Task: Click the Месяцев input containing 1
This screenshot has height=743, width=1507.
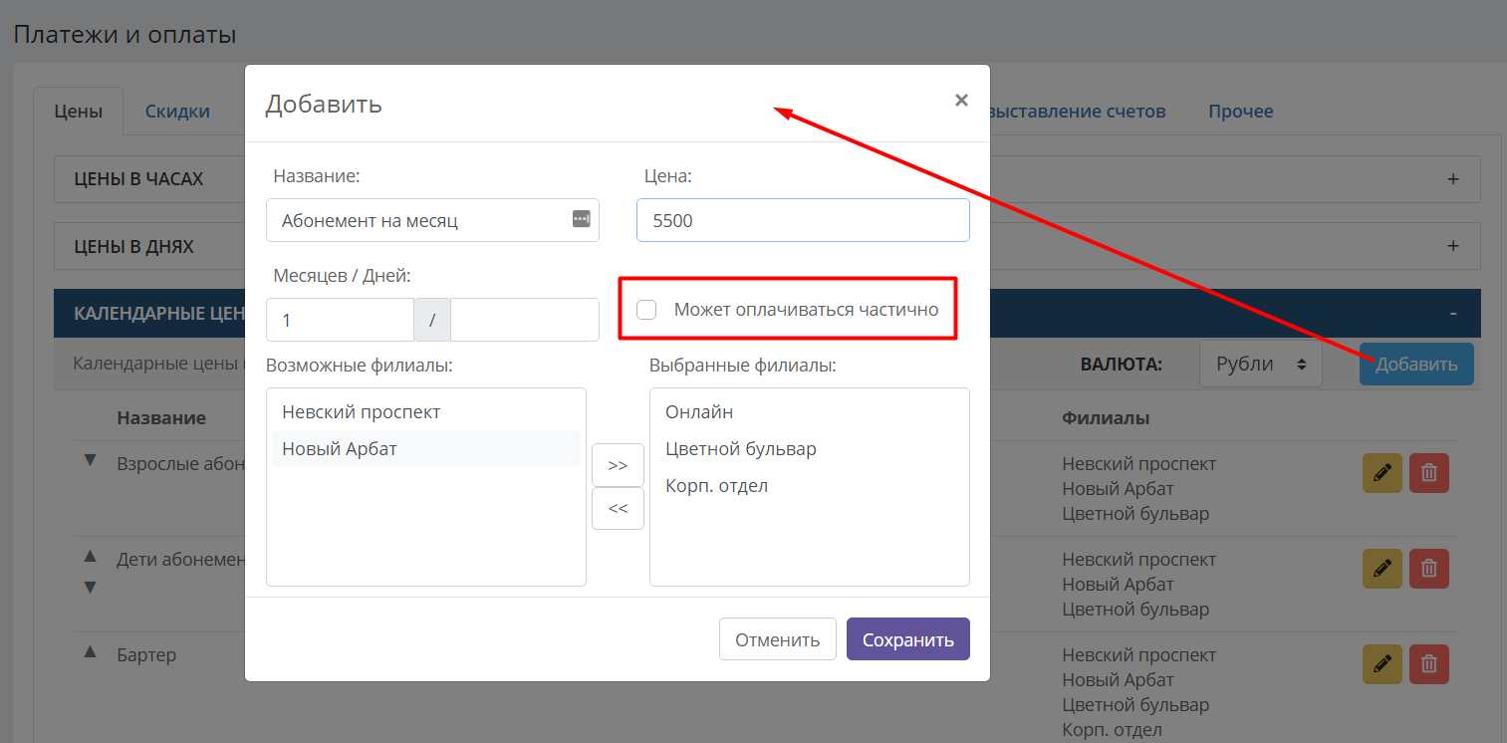Action: (340, 320)
